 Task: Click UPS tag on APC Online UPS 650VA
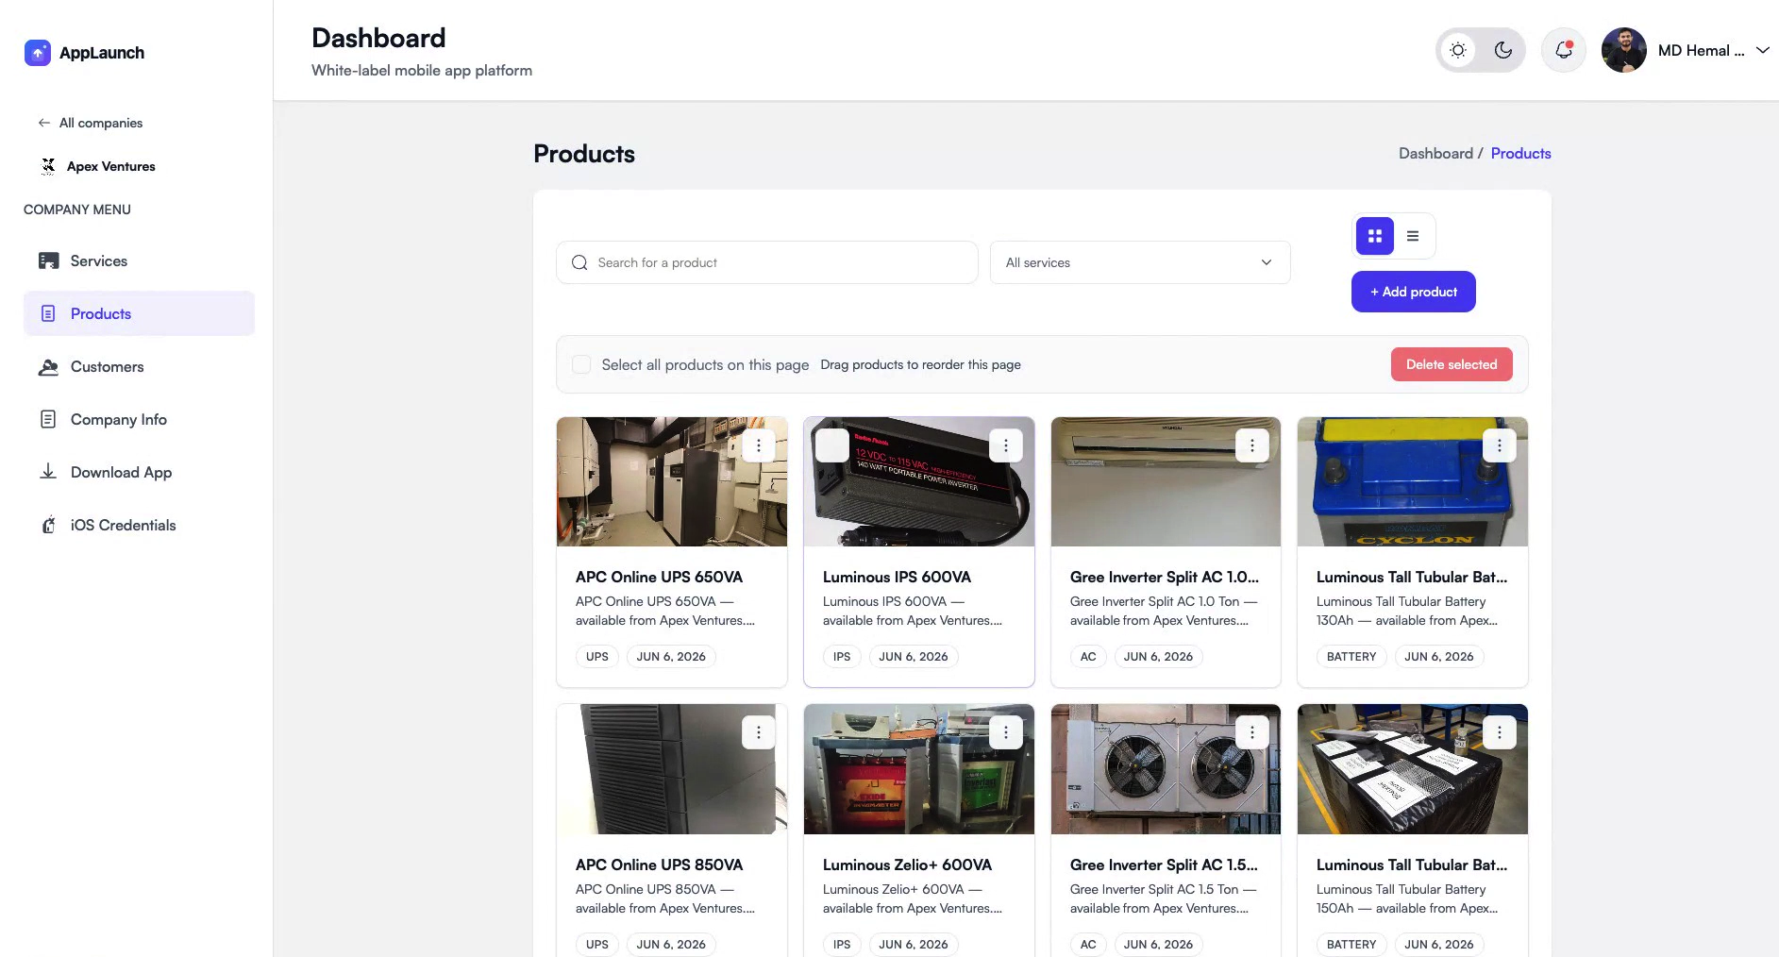click(x=597, y=657)
